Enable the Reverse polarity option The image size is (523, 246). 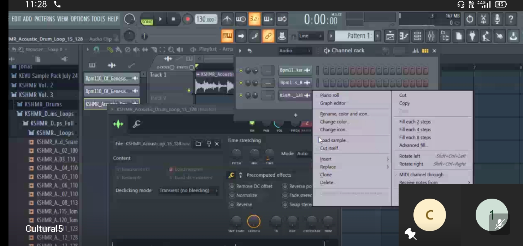coord(297,186)
